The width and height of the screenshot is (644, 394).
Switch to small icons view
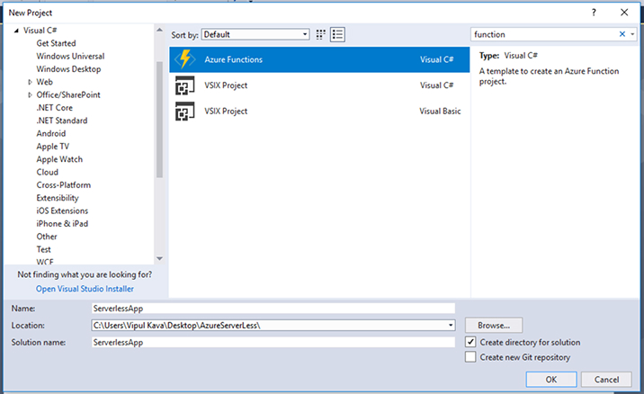(x=320, y=34)
